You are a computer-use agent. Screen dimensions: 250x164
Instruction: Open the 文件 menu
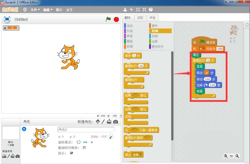(35, 10)
